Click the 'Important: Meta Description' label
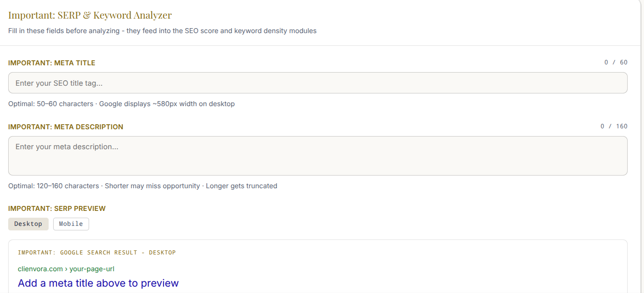 click(65, 127)
